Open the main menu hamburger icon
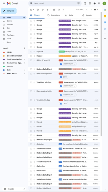The width and height of the screenshot is (108, 192). pyautogui.click(x=4, y=3)
